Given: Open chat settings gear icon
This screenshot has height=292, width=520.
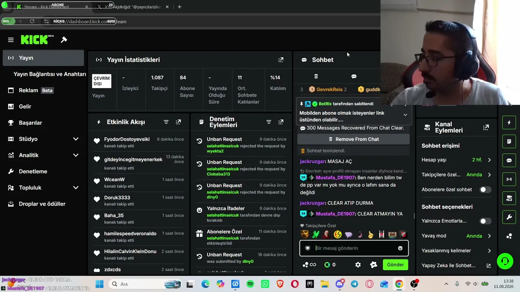Looking at the screenshot, I should (x=358, y=265).
